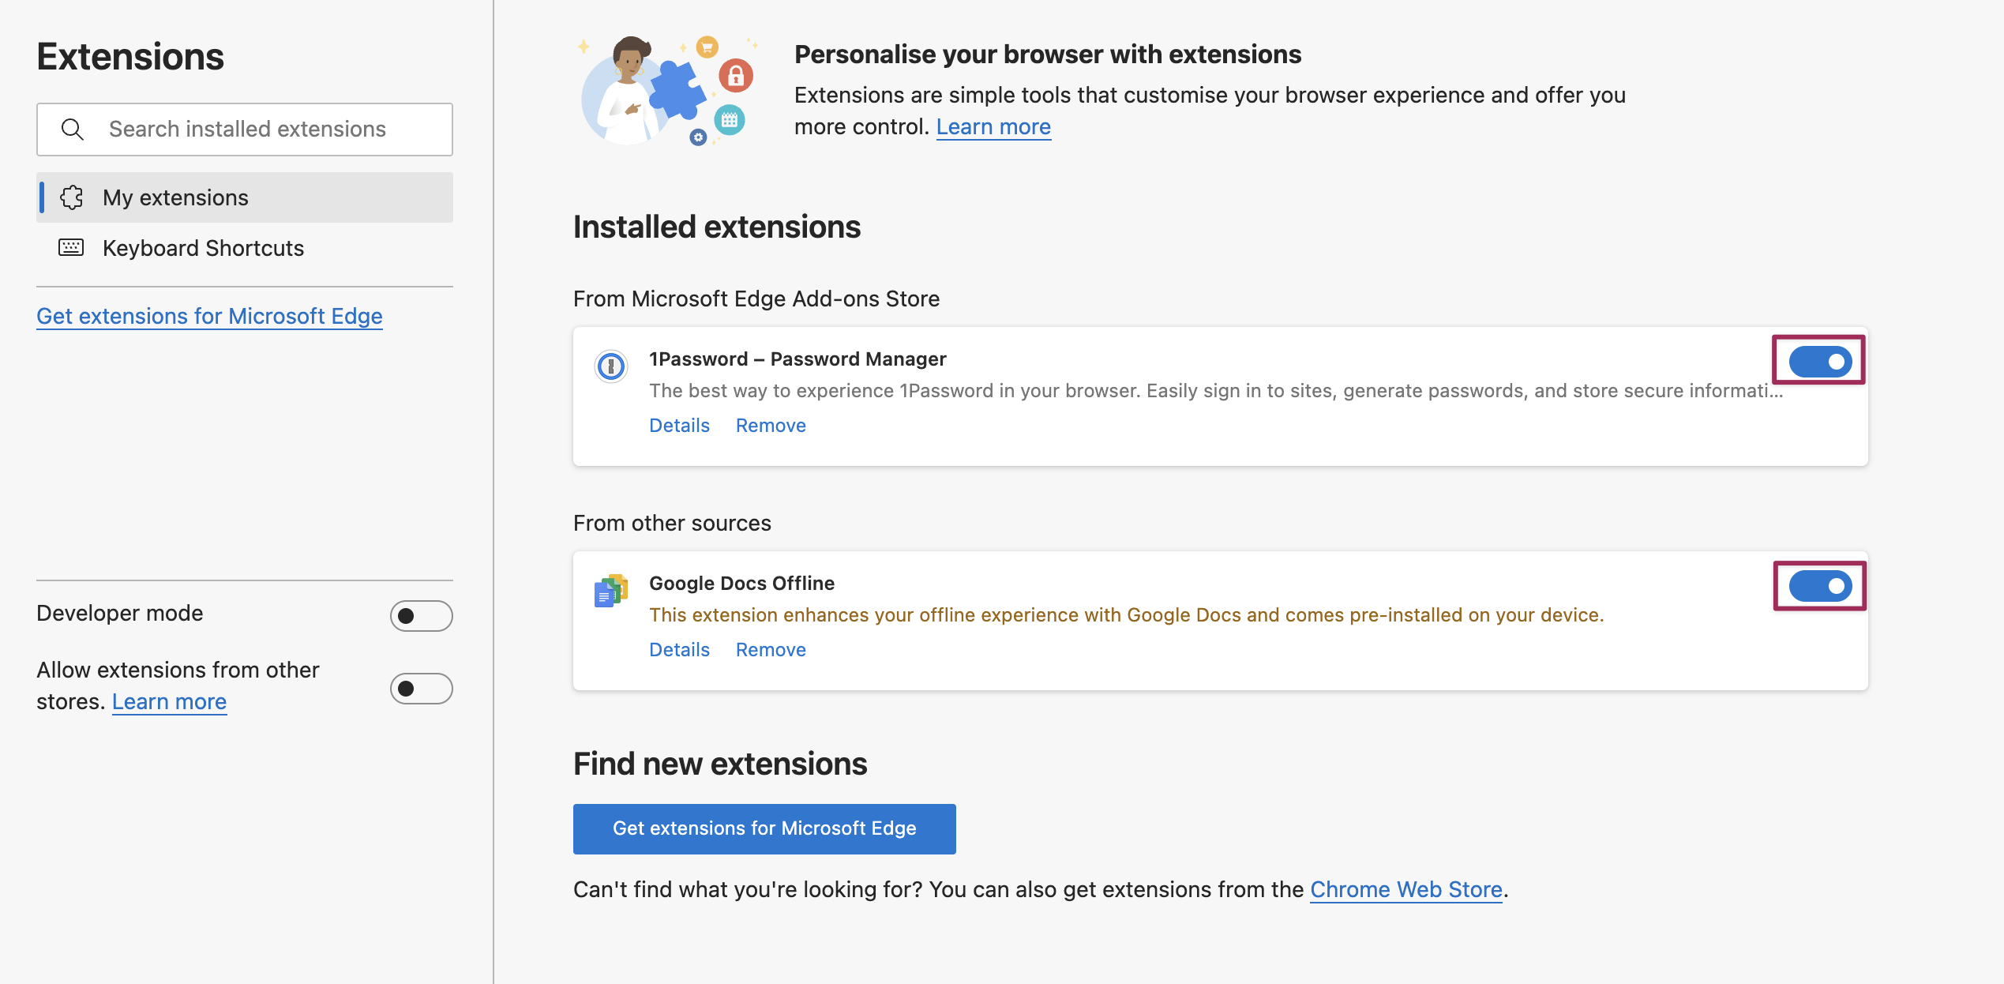This screenshot has width=2004, height=984.
Task: Turn off Google Docs Offline toggle
Action: (x=1819, y=586)
